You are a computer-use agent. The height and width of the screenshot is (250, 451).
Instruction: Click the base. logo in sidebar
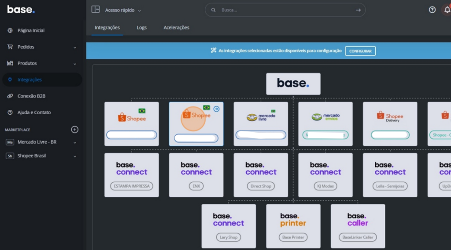click(x=21, y=9)
